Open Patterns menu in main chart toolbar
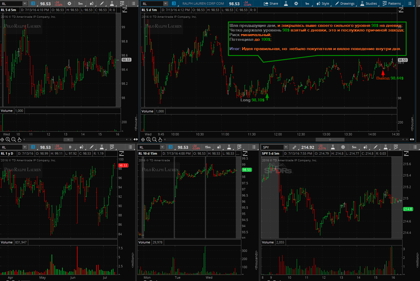 pyautogui.click(x=391, y=3)
